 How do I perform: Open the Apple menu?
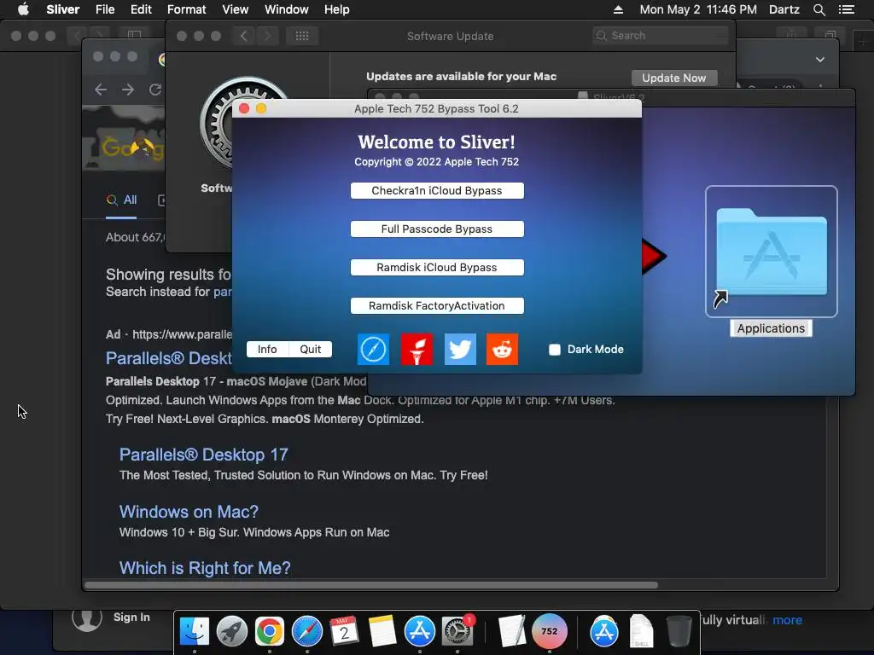[x=23, y=9]
